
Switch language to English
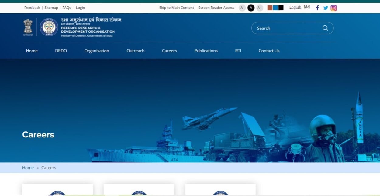coord(295,7)
